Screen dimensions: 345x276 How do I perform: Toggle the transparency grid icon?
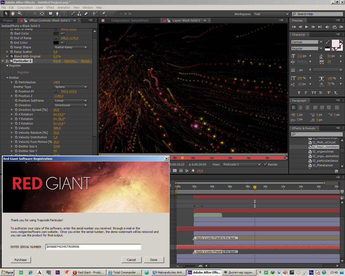point(175,171)
